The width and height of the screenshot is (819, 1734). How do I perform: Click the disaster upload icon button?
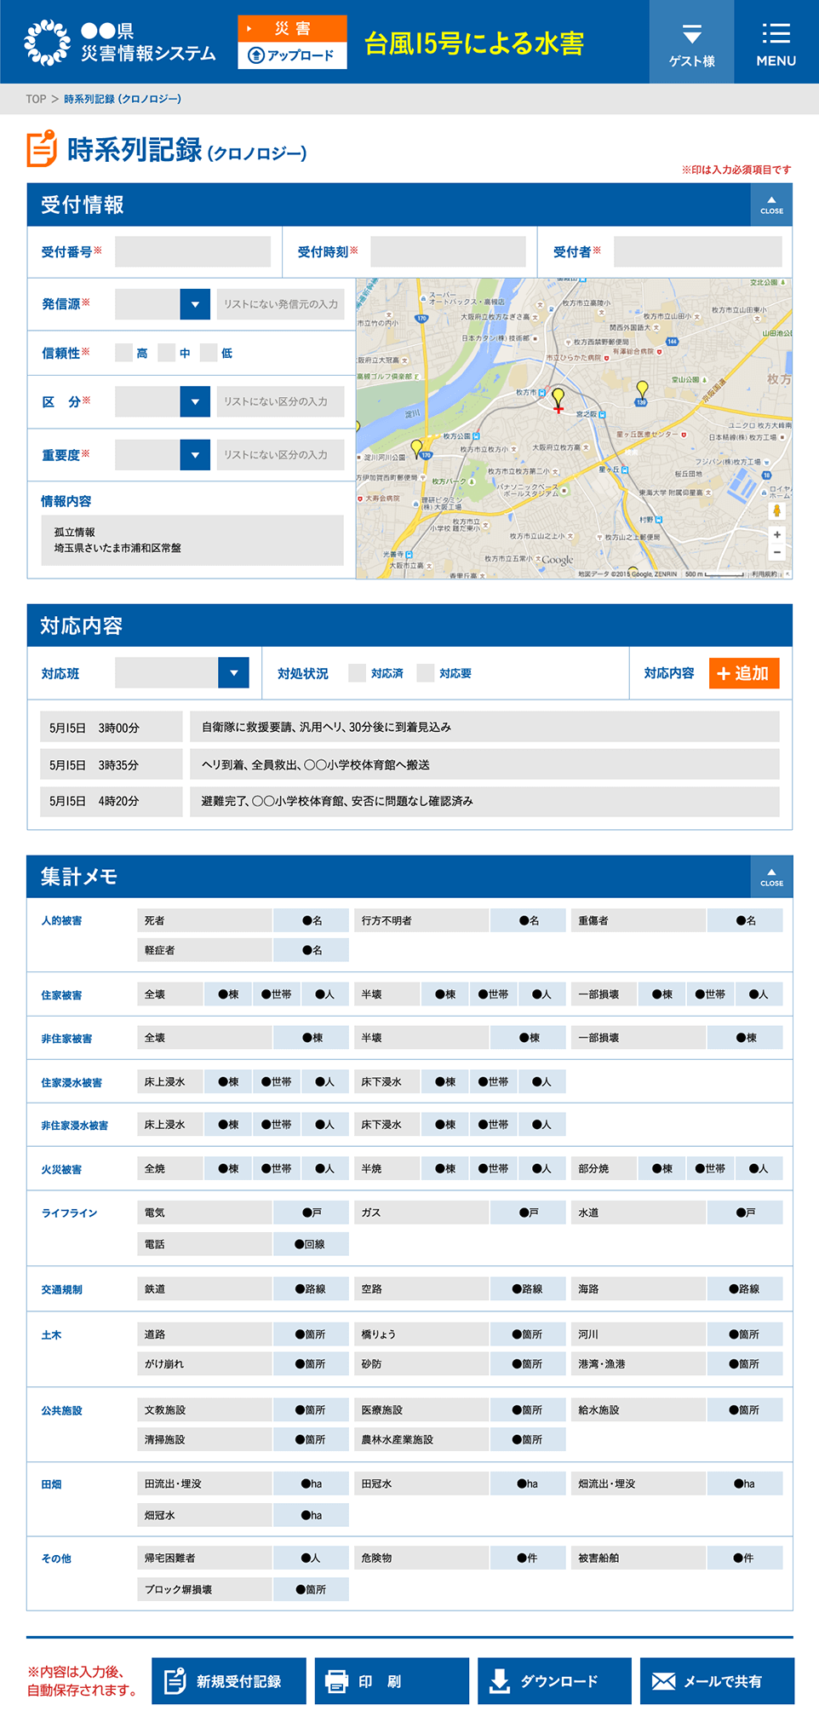click(x=292, y=55)
